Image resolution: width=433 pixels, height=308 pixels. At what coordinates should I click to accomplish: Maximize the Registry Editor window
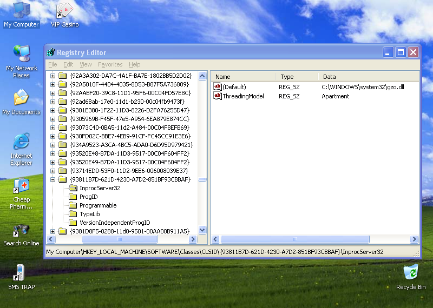(x=401, y=52)
